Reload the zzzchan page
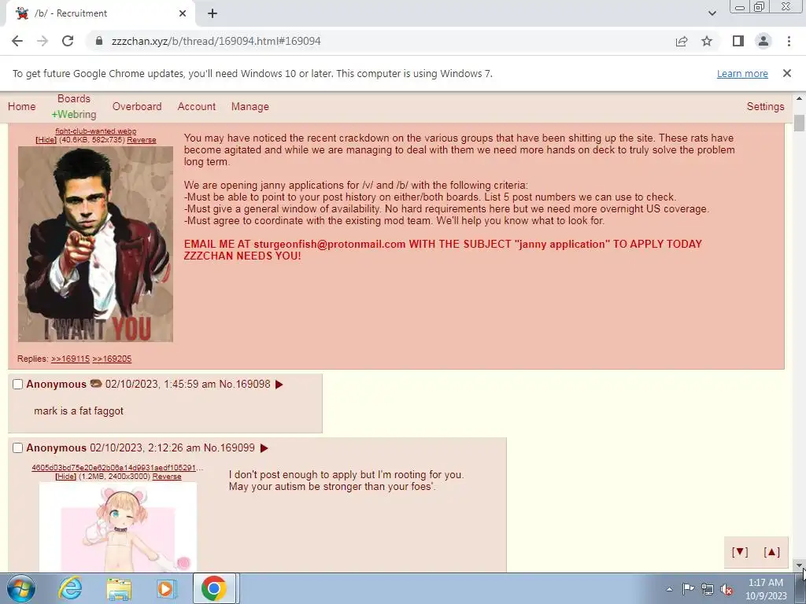806x604 pixels. (x=68, y=41)
